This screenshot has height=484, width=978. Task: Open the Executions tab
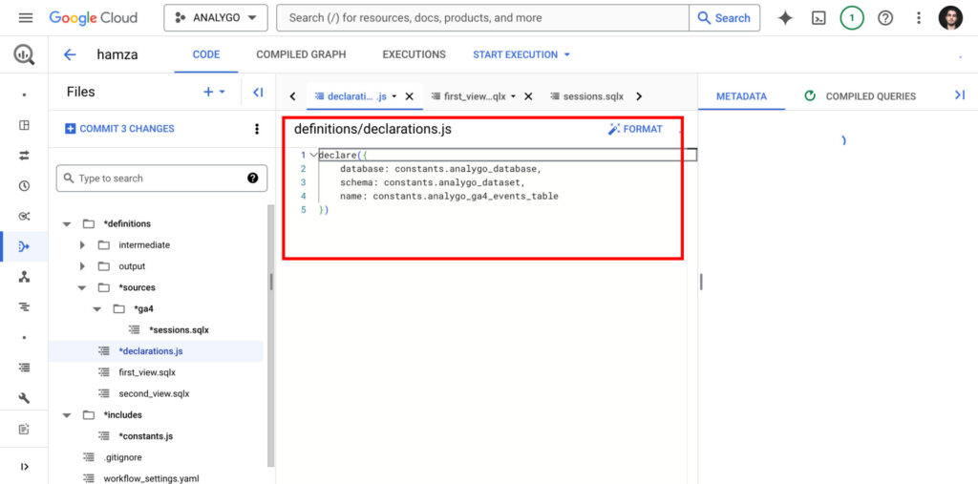pos(414,54)
